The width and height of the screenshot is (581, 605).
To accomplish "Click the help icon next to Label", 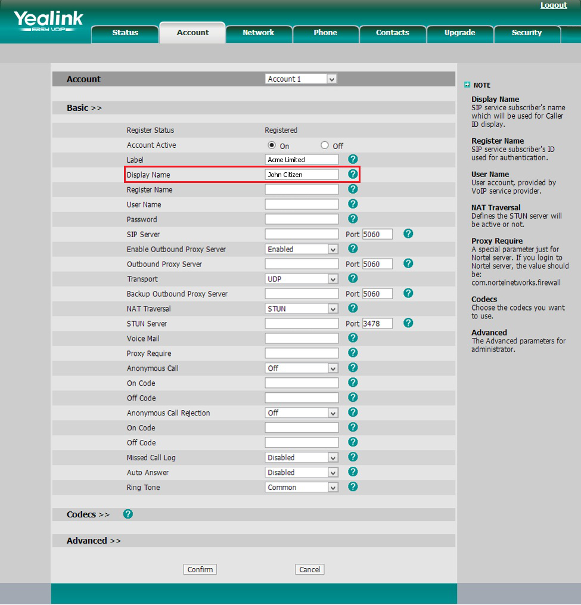I will 353,159.
